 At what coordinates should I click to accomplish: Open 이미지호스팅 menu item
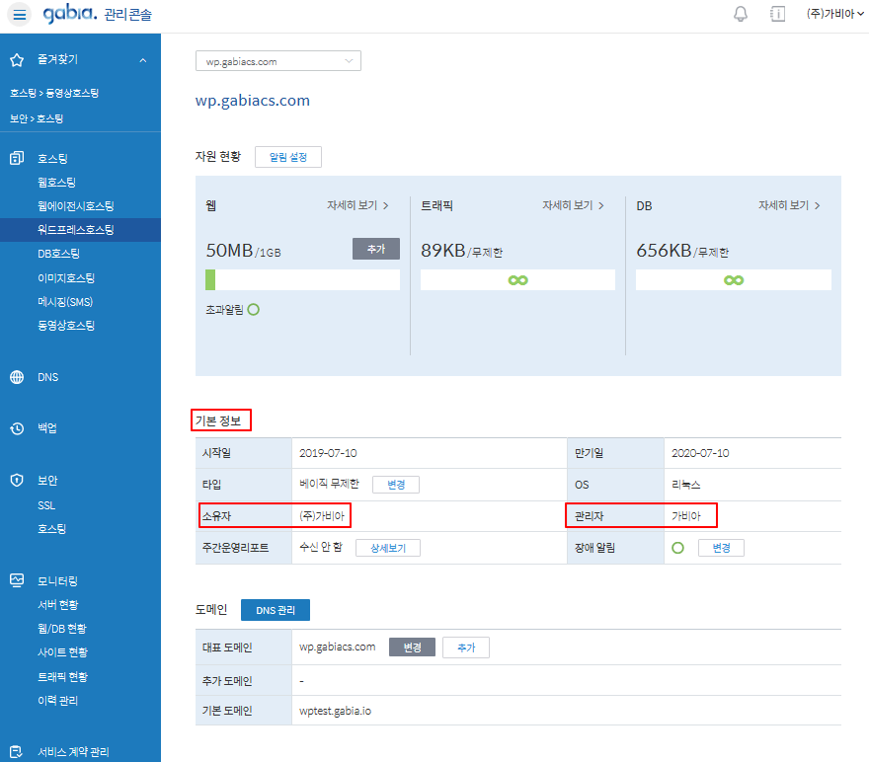click(x=66, y=278)
